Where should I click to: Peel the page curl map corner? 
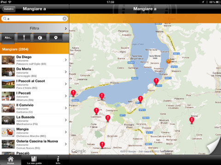tap(214, 146)
